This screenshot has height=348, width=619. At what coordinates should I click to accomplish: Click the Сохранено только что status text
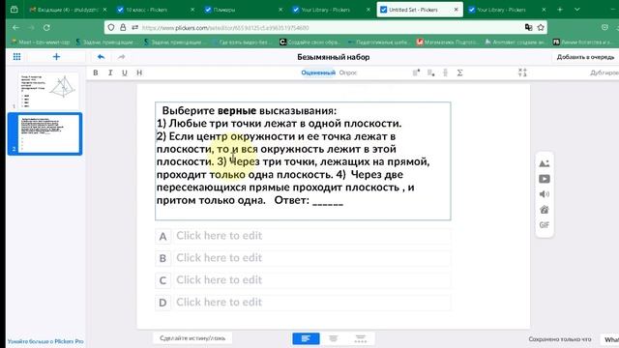click(x=560, y=339)
